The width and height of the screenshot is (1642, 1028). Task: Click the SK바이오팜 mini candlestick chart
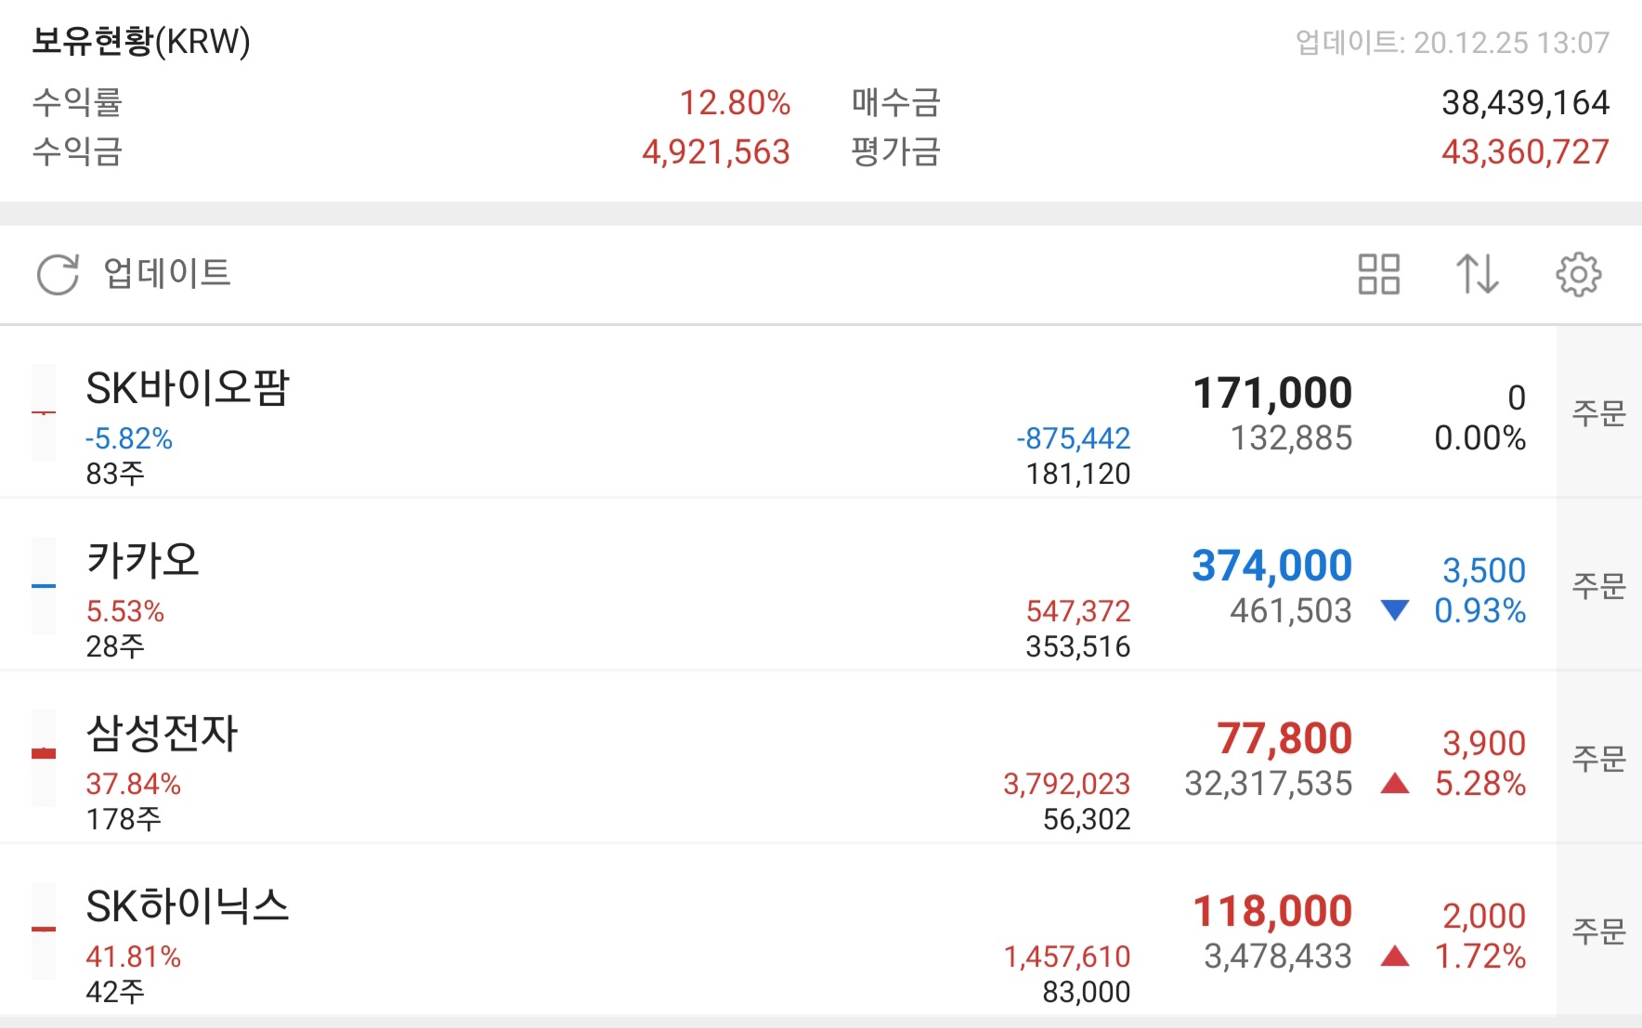coord(44,413)
